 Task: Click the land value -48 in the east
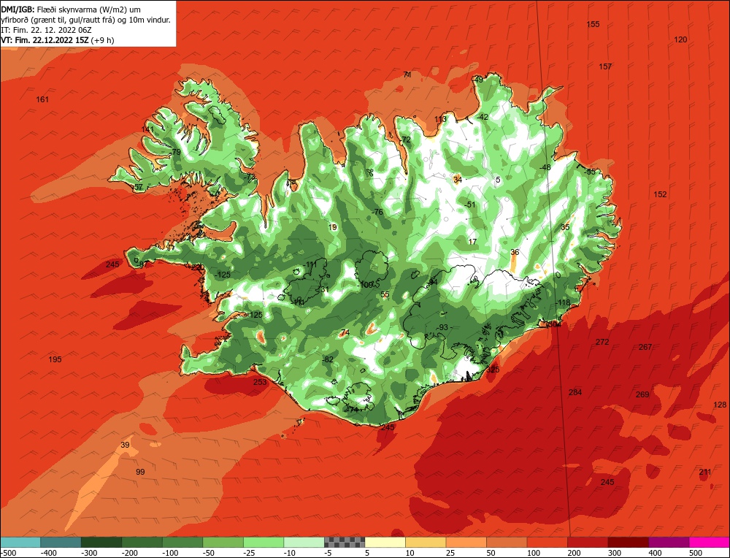(x=545, y=167)
